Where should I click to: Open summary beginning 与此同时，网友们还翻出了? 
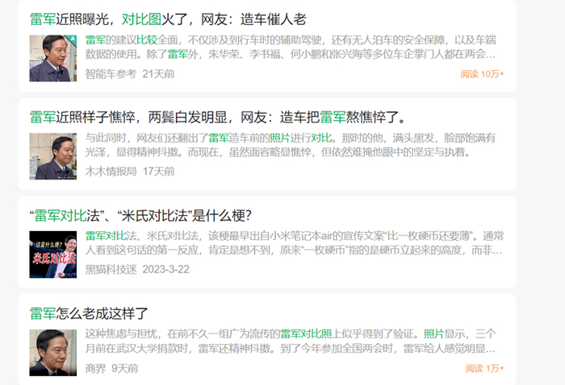(291, 145)
